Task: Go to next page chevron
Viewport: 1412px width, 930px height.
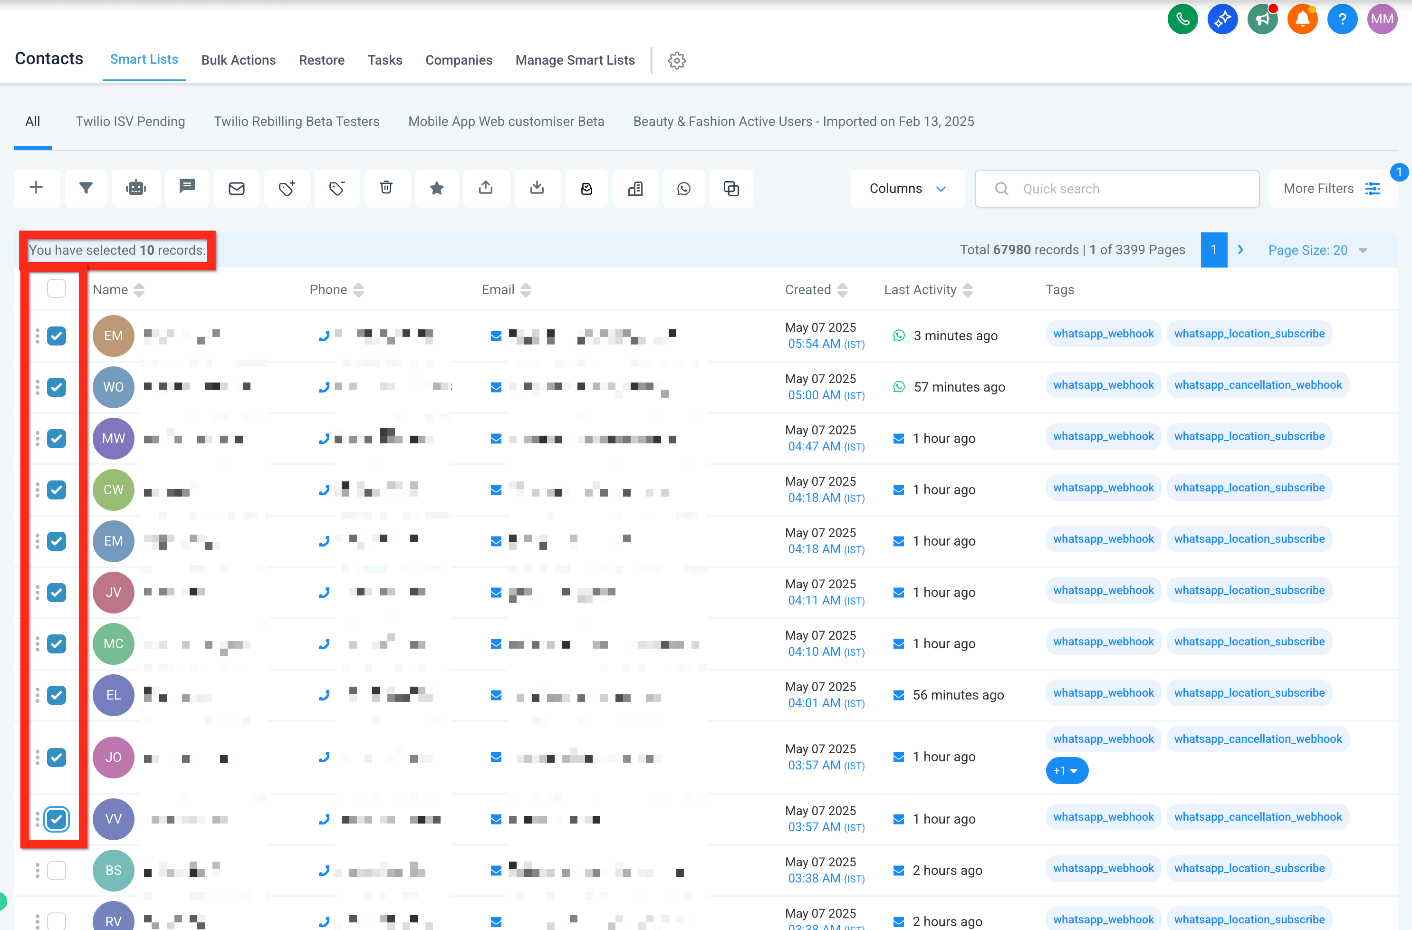Action: [1240, 249]
